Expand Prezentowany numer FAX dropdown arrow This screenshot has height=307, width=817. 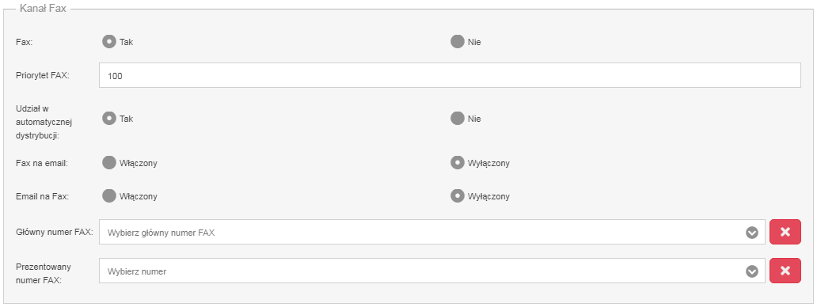pyautogui.click(x=751, y=271)
